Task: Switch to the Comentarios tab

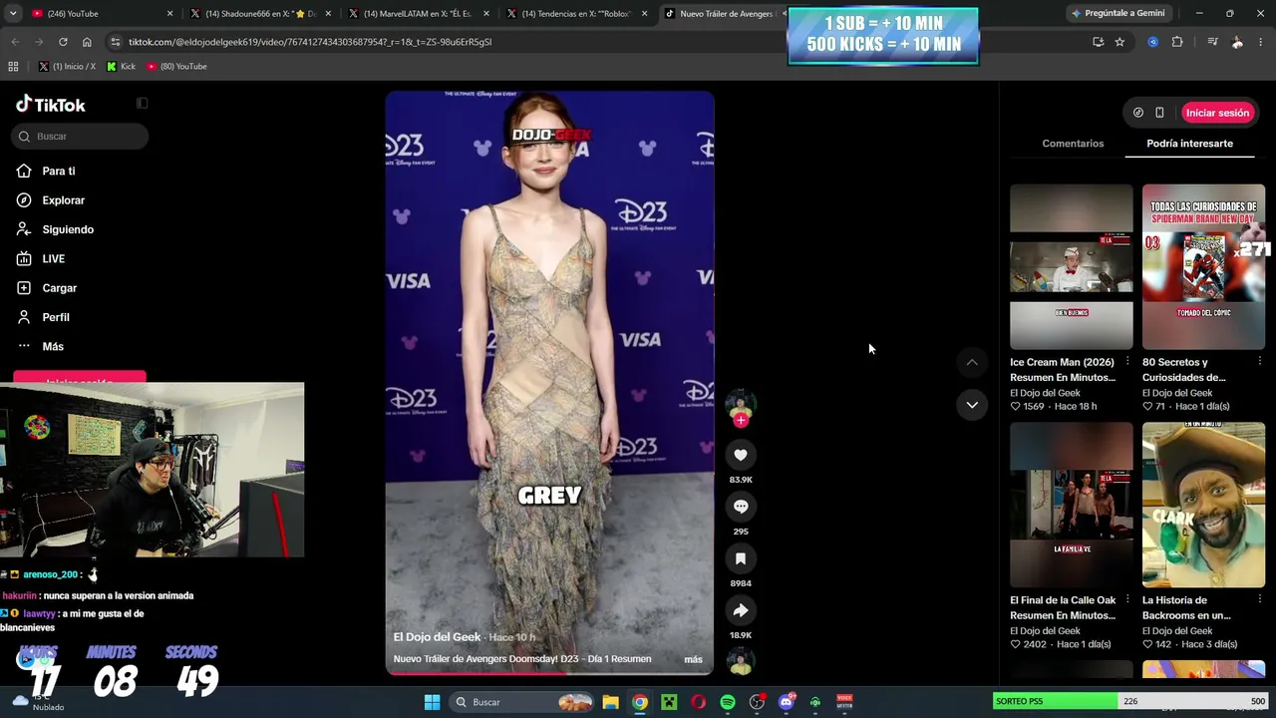Action: 1073,144
